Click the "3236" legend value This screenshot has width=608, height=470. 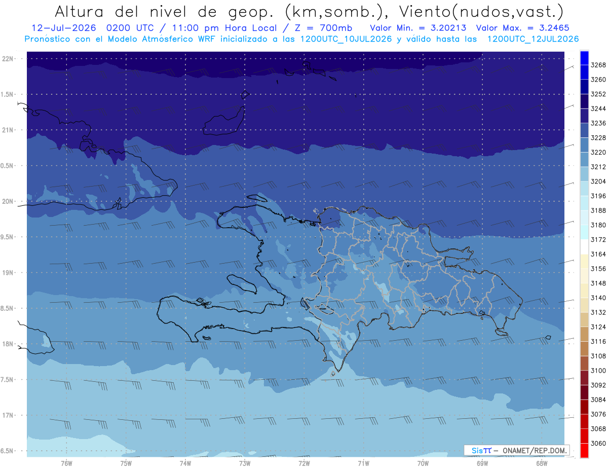coord(598,123)
